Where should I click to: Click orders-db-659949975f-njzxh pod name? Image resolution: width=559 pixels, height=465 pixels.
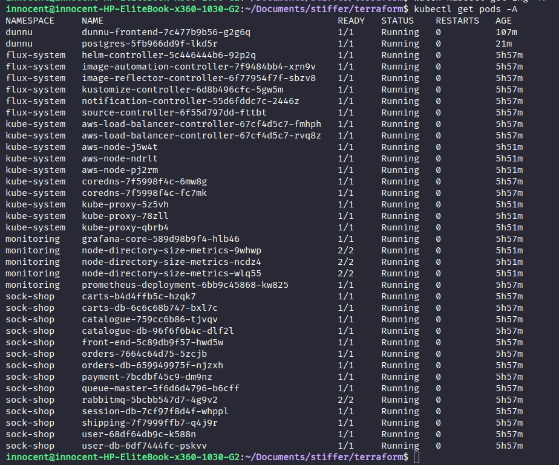coord(152,365)
